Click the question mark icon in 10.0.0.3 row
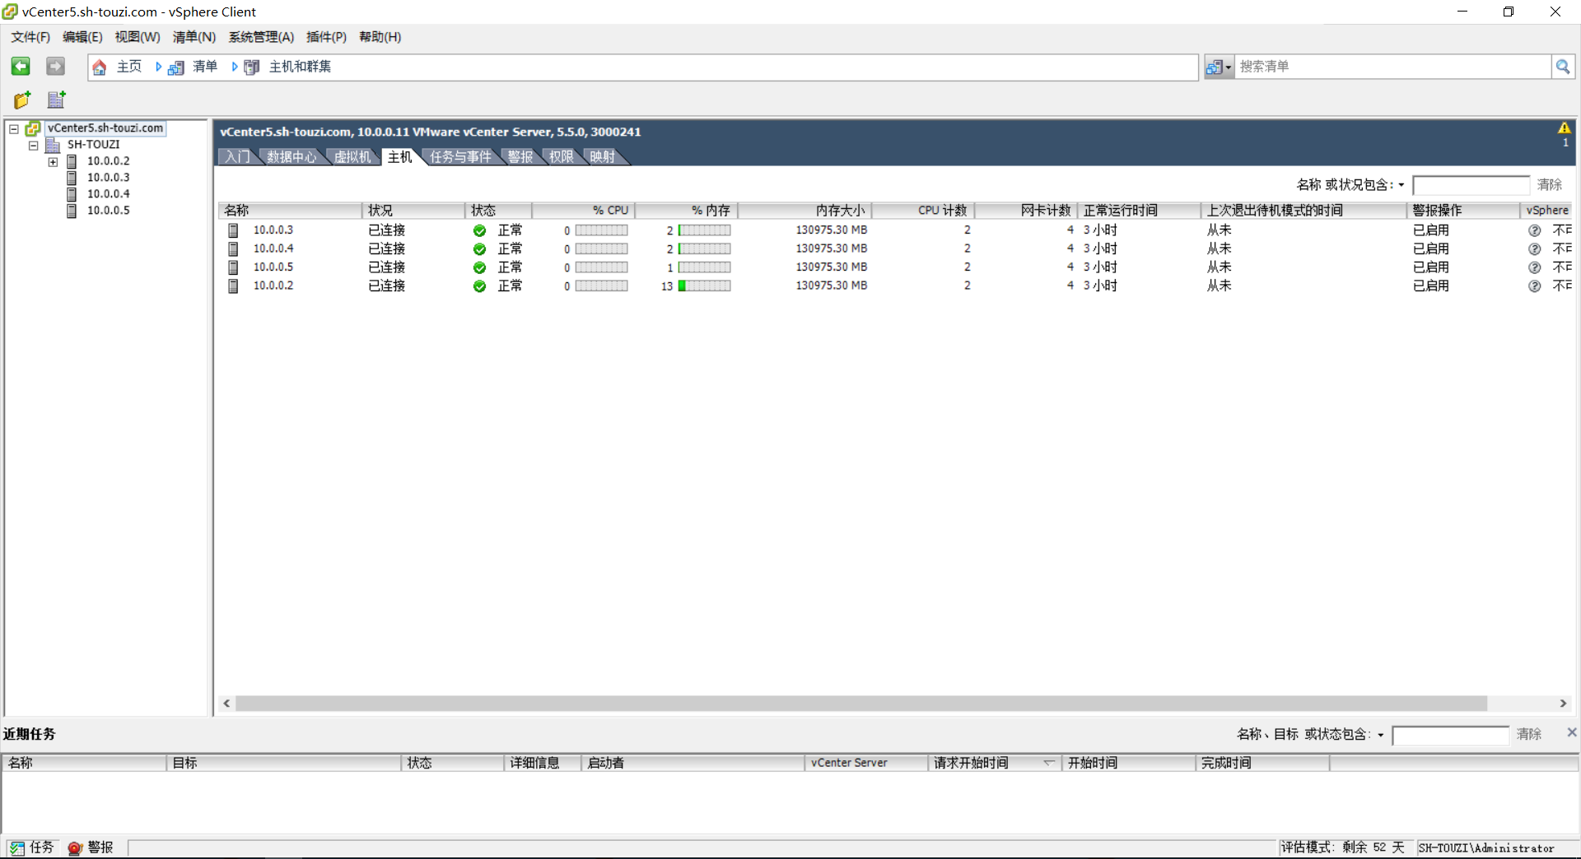Screen dimensions: 1581x859 [1535, 231]
